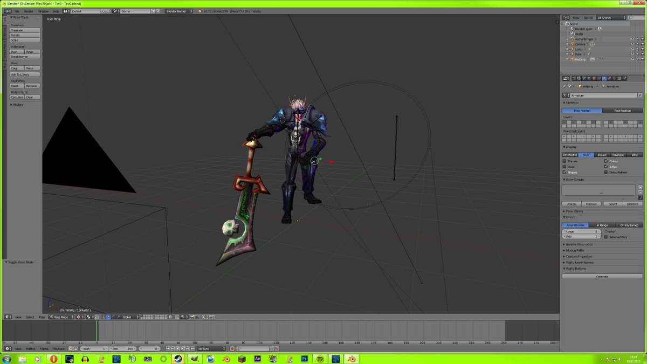Click the Rotate button

tap(25, 35)
